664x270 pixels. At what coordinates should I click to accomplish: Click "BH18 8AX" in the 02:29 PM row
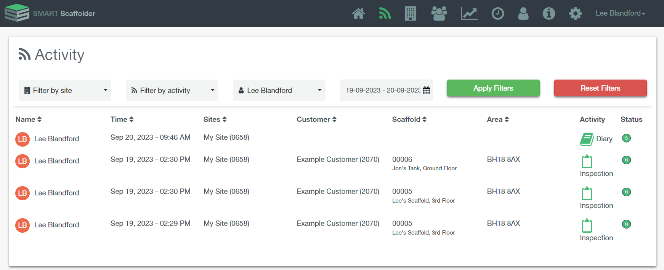pyautogui.click(x=504, y=223)
